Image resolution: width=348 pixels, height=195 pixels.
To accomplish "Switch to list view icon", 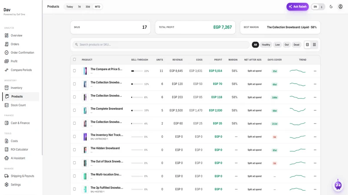I will (x=308, y=45).
